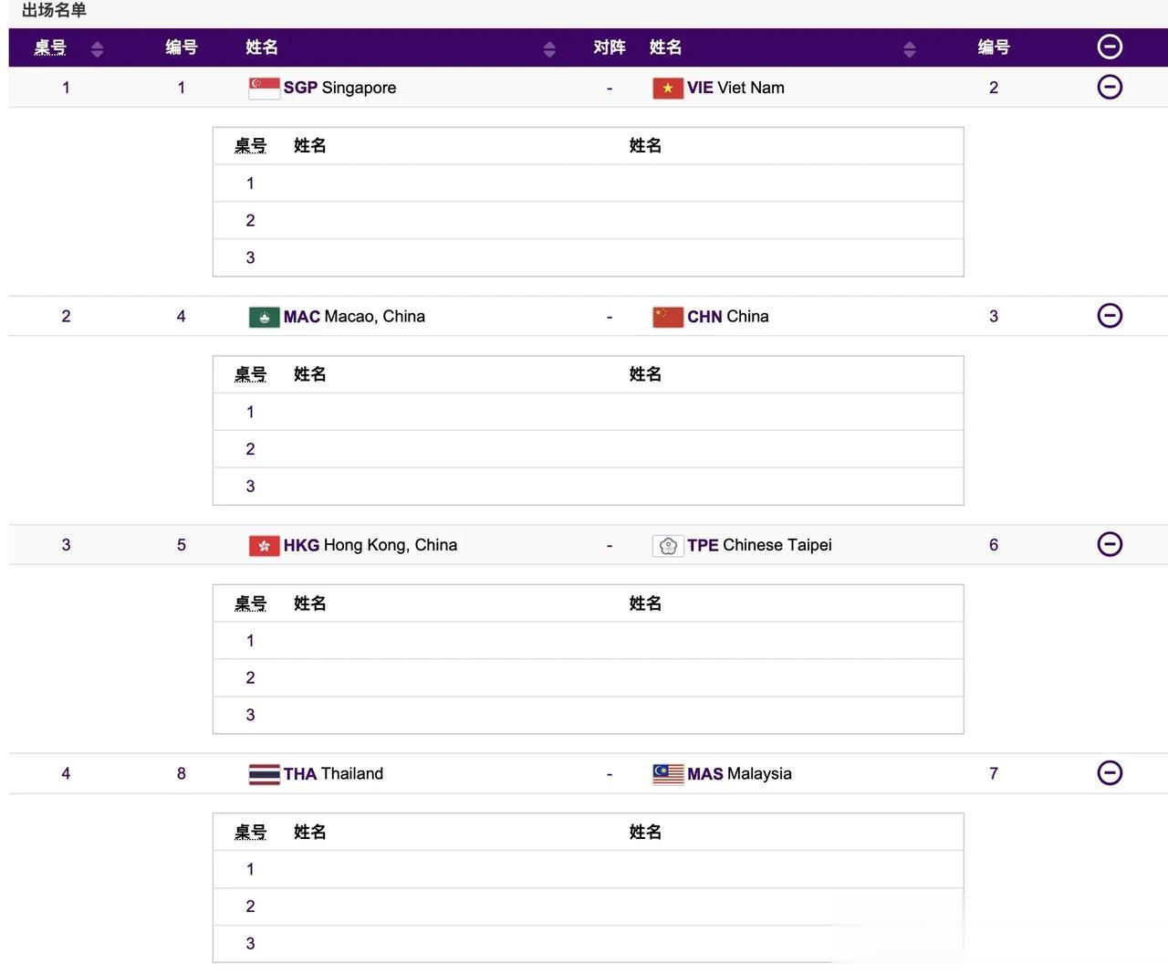Sort by 桌号 column arrows
The width and height of the screenshot is (1168, 975).
point(98,49)
